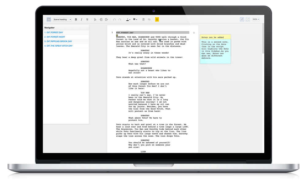Click the line 'It's really scary in these woods!'
307x184 pixels.
[x=149, y=53]
